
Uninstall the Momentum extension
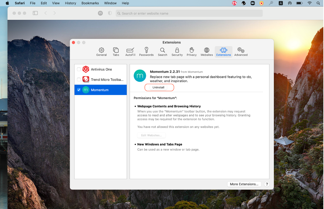pos(159,87)
